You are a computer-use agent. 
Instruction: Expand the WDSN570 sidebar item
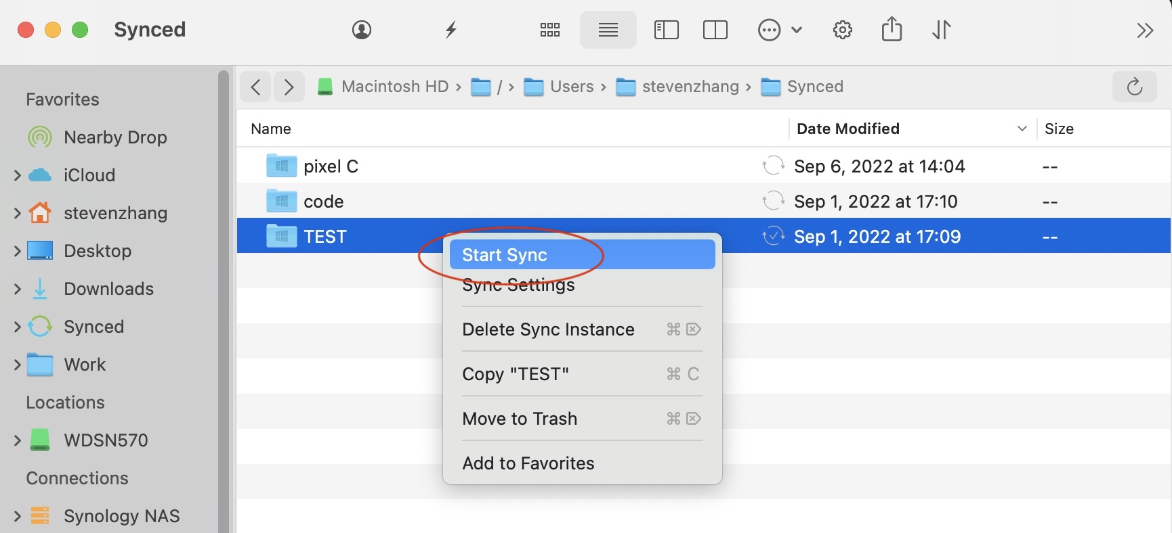tap(17, 440)
